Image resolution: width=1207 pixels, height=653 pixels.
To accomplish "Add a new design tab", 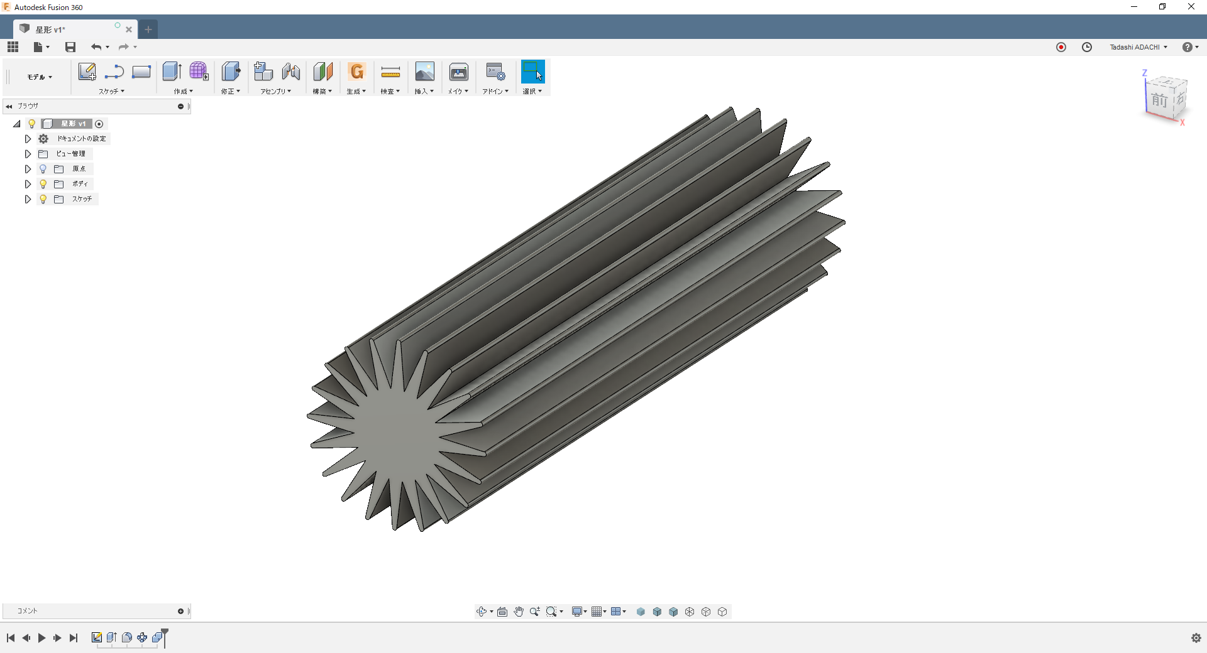I will pyautogui.click(x=148, y=30).
